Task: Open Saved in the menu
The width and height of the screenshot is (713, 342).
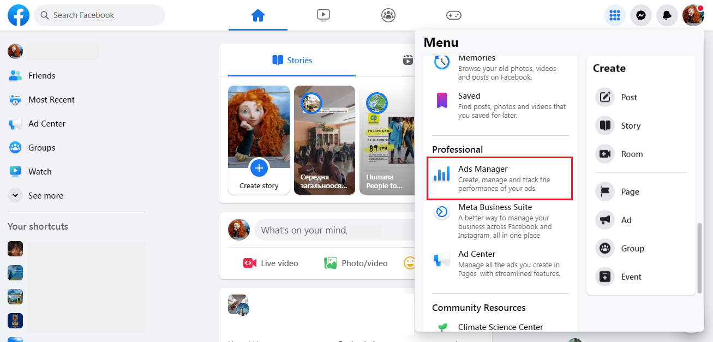Action: pyautogui.click(x=500, y=105)
